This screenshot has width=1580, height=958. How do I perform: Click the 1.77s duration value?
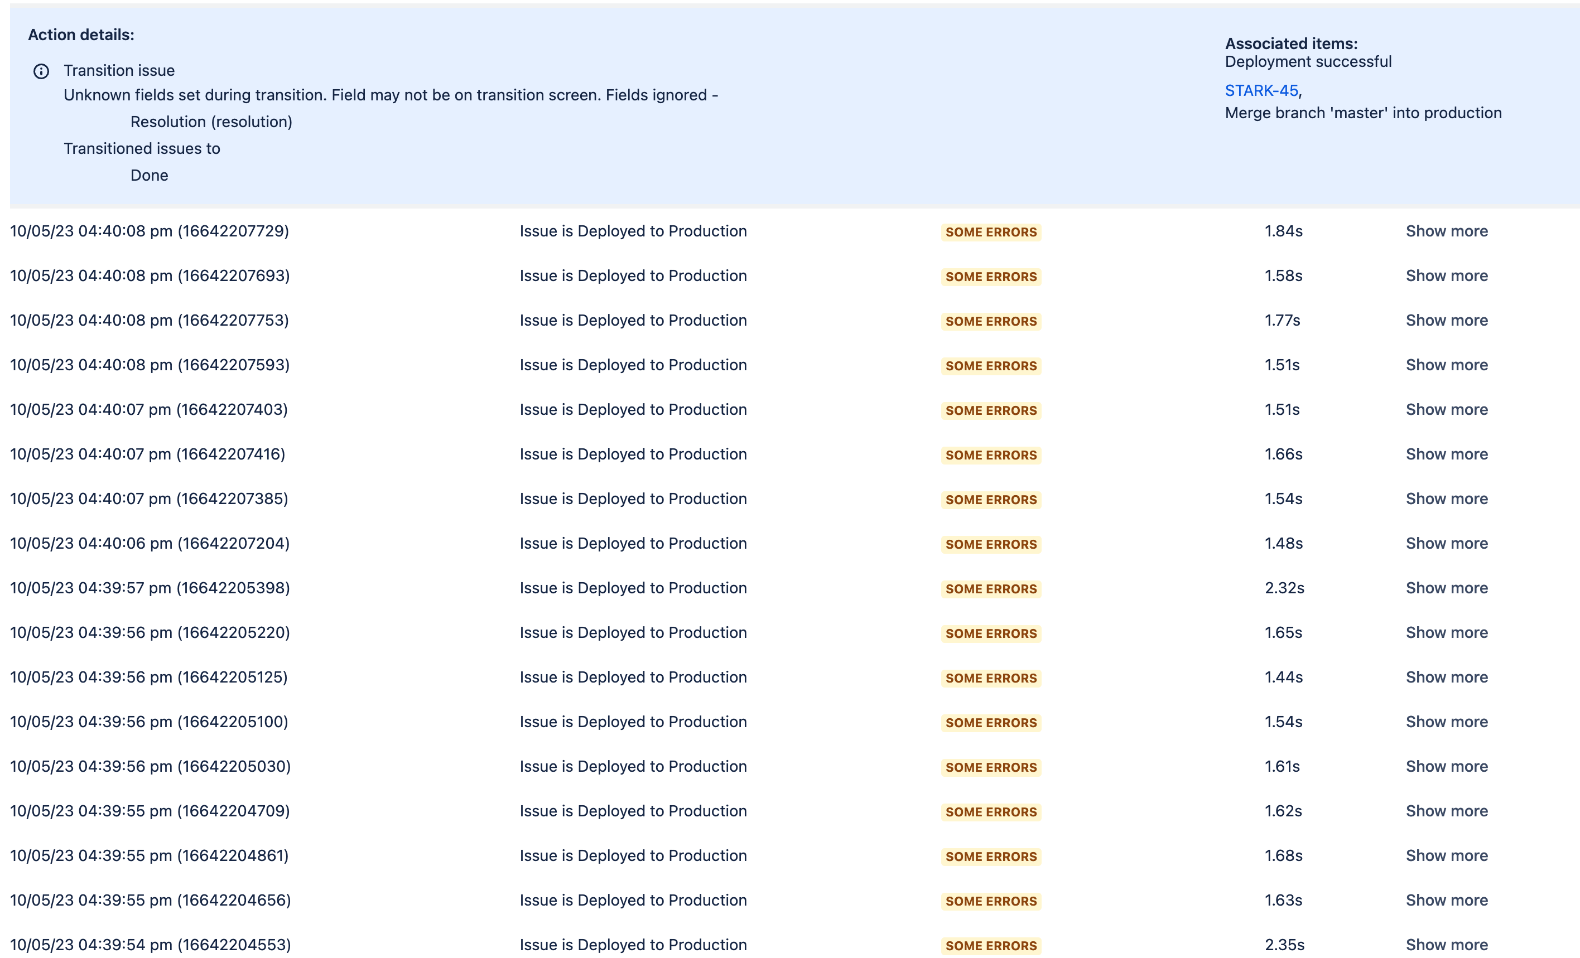click(x=1282, y=321)
